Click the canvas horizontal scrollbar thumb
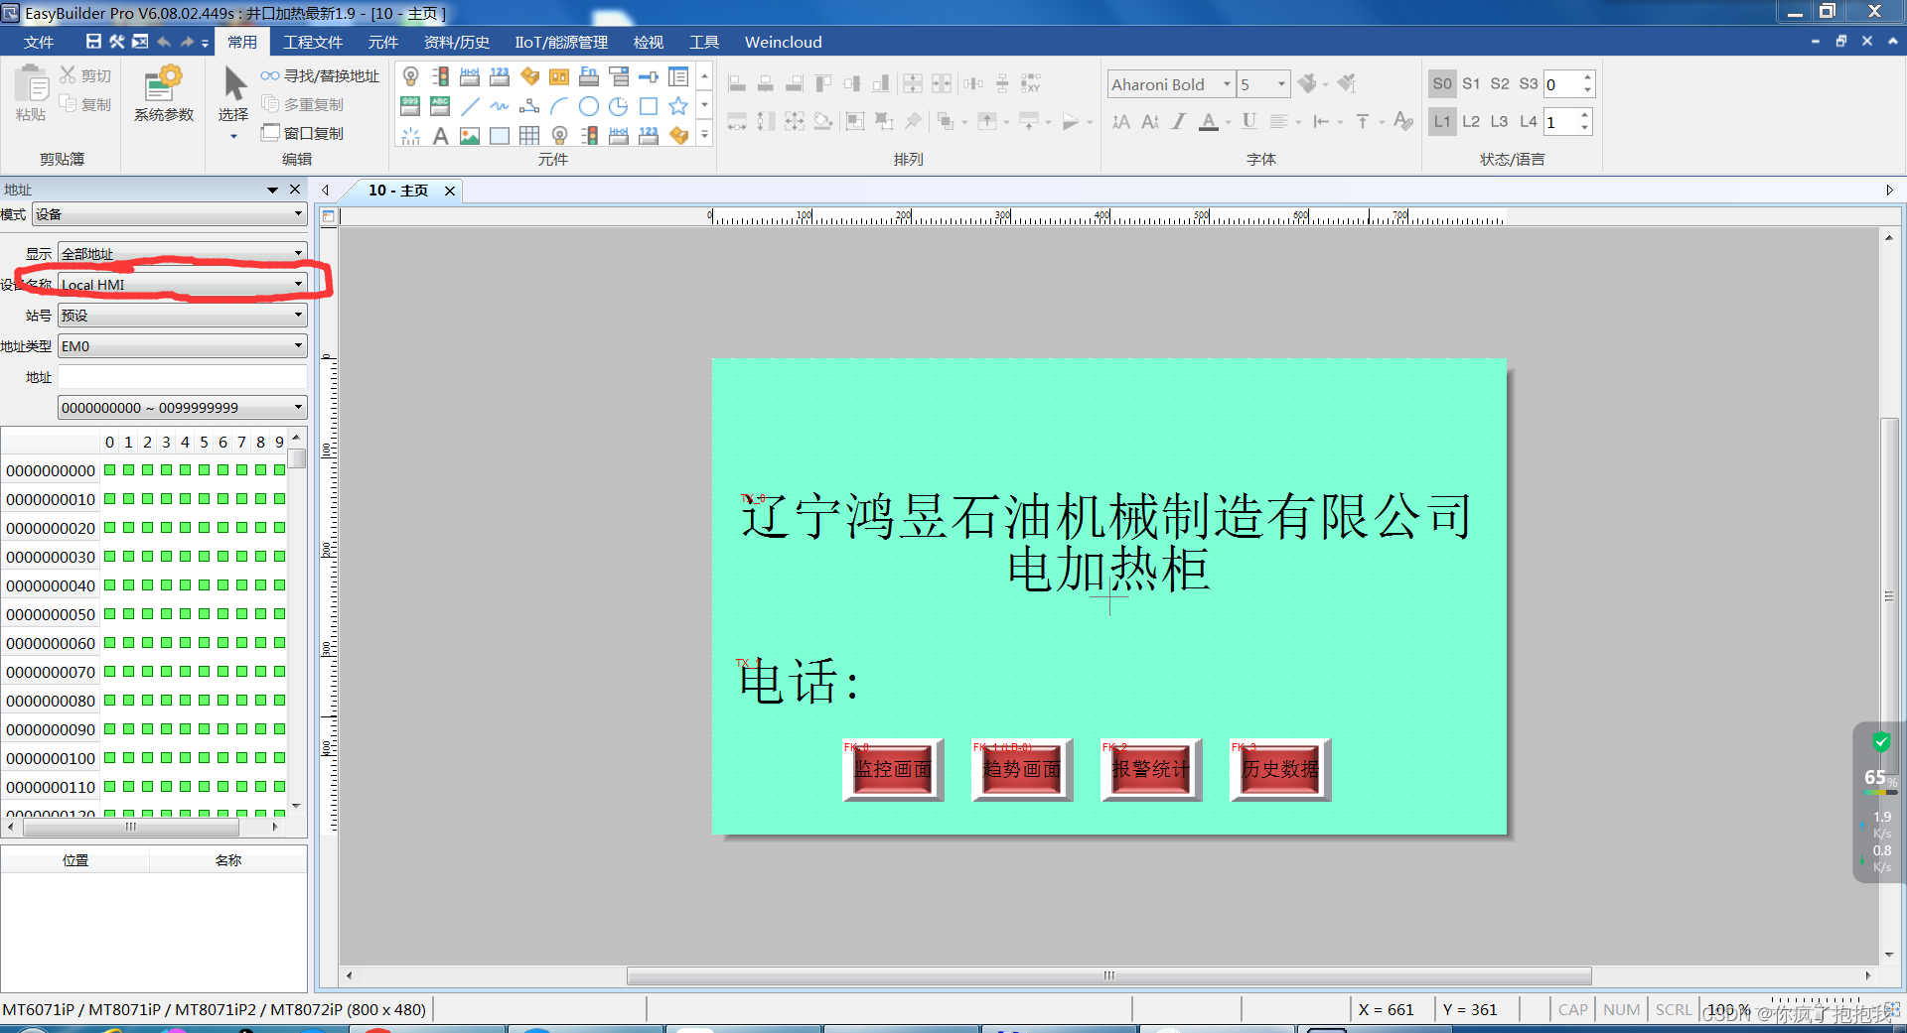Screen dimensions: 1907x1033 click(1108, 975)
